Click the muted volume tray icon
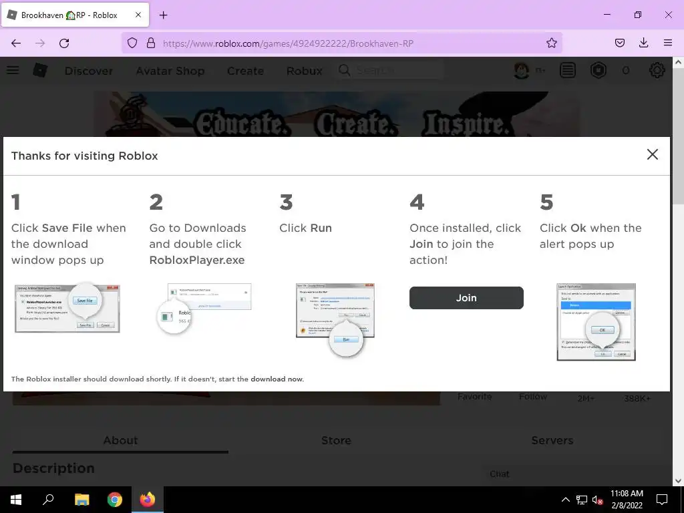 coord(597,500)
